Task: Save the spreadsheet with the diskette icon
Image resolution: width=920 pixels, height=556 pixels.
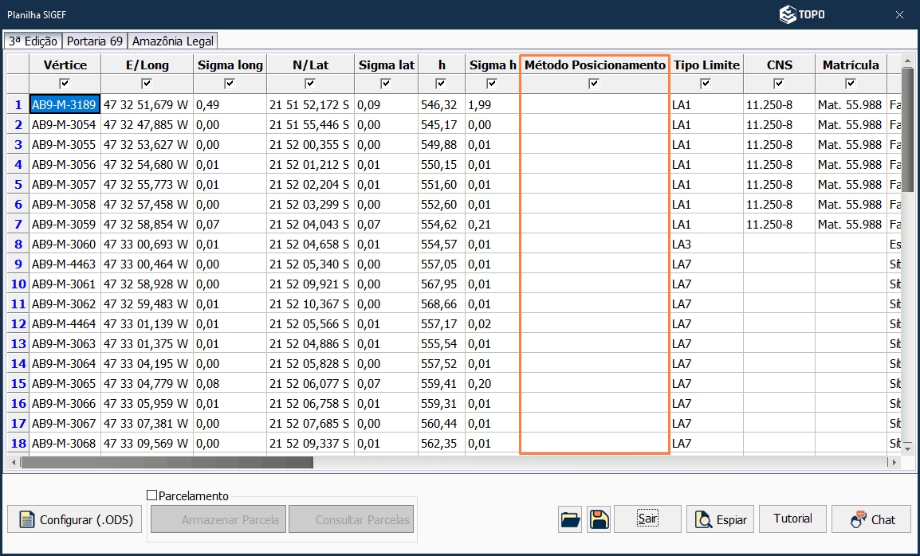Action: point(598,519)
